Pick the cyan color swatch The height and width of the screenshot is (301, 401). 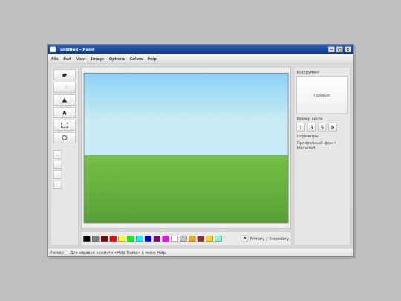(x=140, y=239)
